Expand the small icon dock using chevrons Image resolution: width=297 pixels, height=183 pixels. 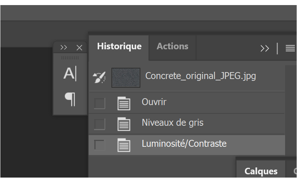64,48
